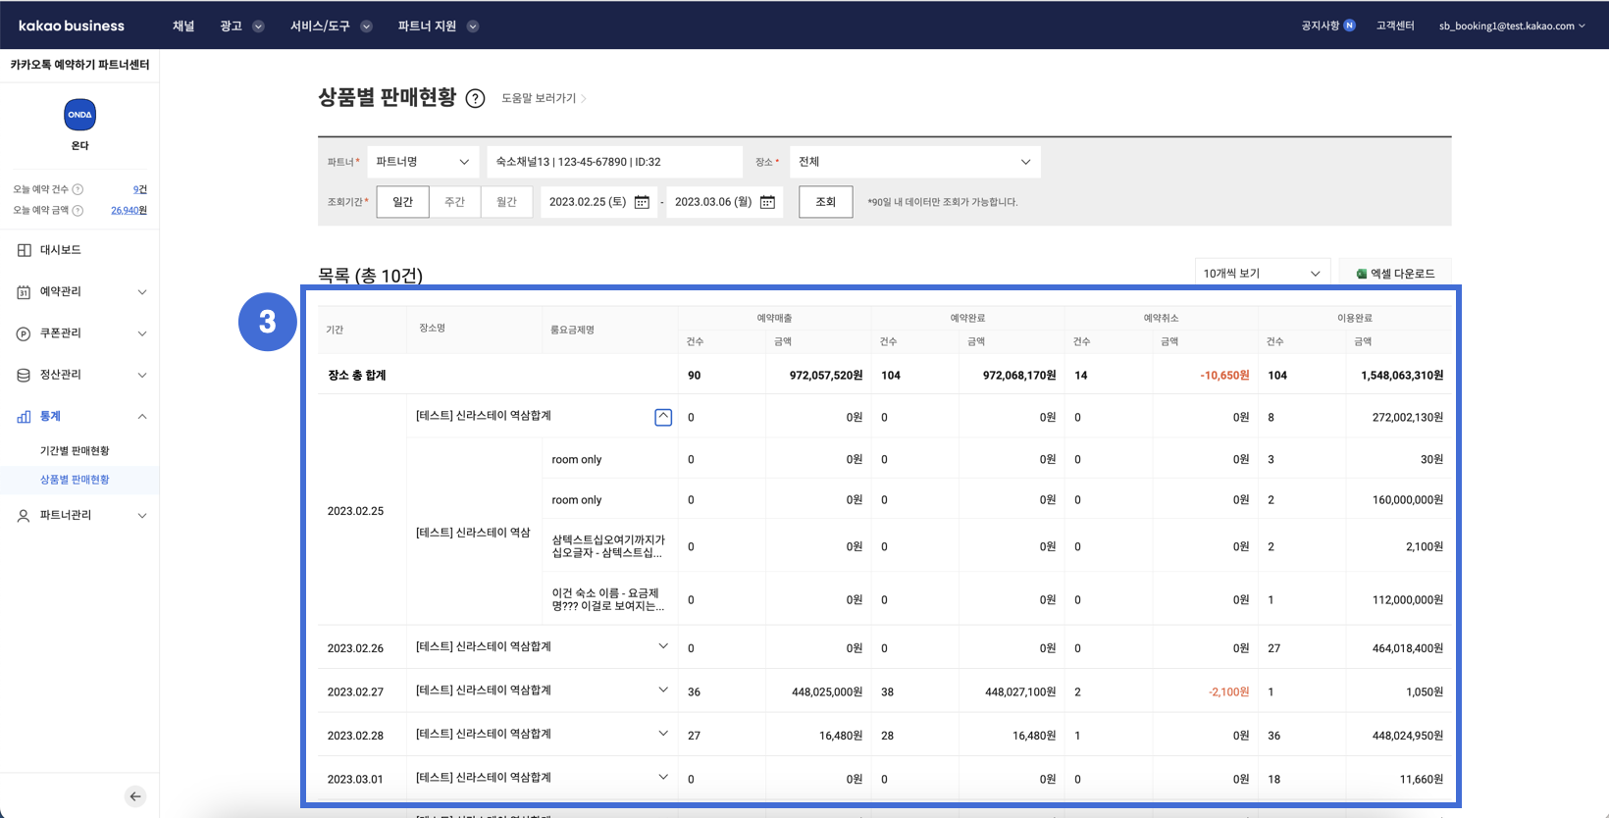Open the 대시보드 sidebar menu
Viewport: 1609px width, 818px height.
click(x=61, y=250)
